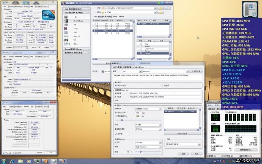Select the 640x352 resolution row
The height and width of the screenshot is (164, 262).
[x=180, y=112]
